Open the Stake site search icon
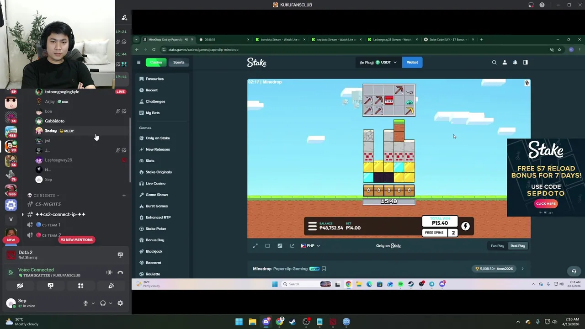The height and width of the screenshot is (329, 585). coord(494,62)
